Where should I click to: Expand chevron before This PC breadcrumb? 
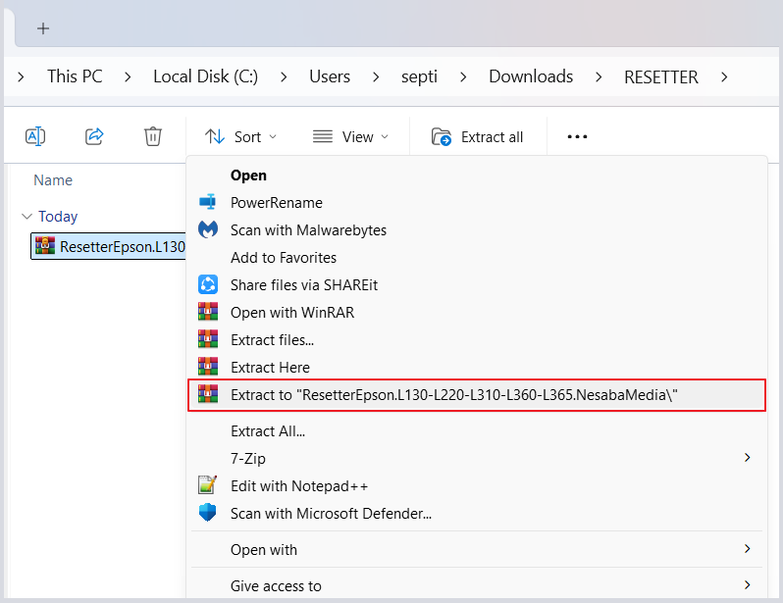pos(21,76)
